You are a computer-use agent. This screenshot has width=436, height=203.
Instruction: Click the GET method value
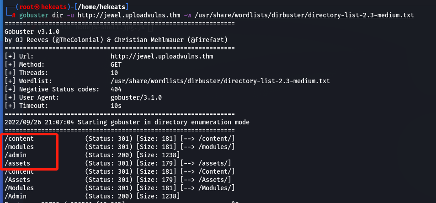[116, 64]
